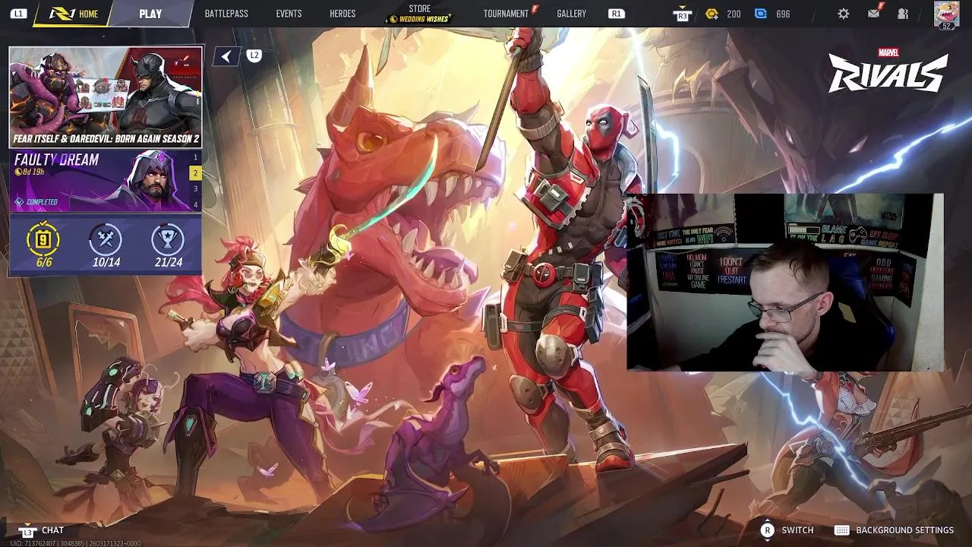Select event page 4 indicator
This screenshot has width=972, height=547.
click(x=195, y=204)
